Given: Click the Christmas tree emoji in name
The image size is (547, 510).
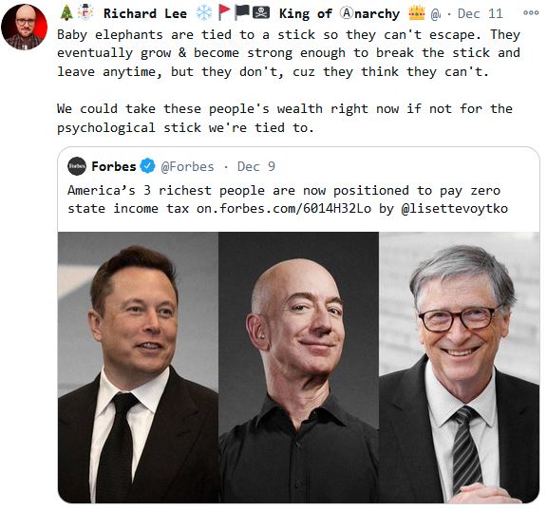Looking at the screenshot, I should point(66,13).
